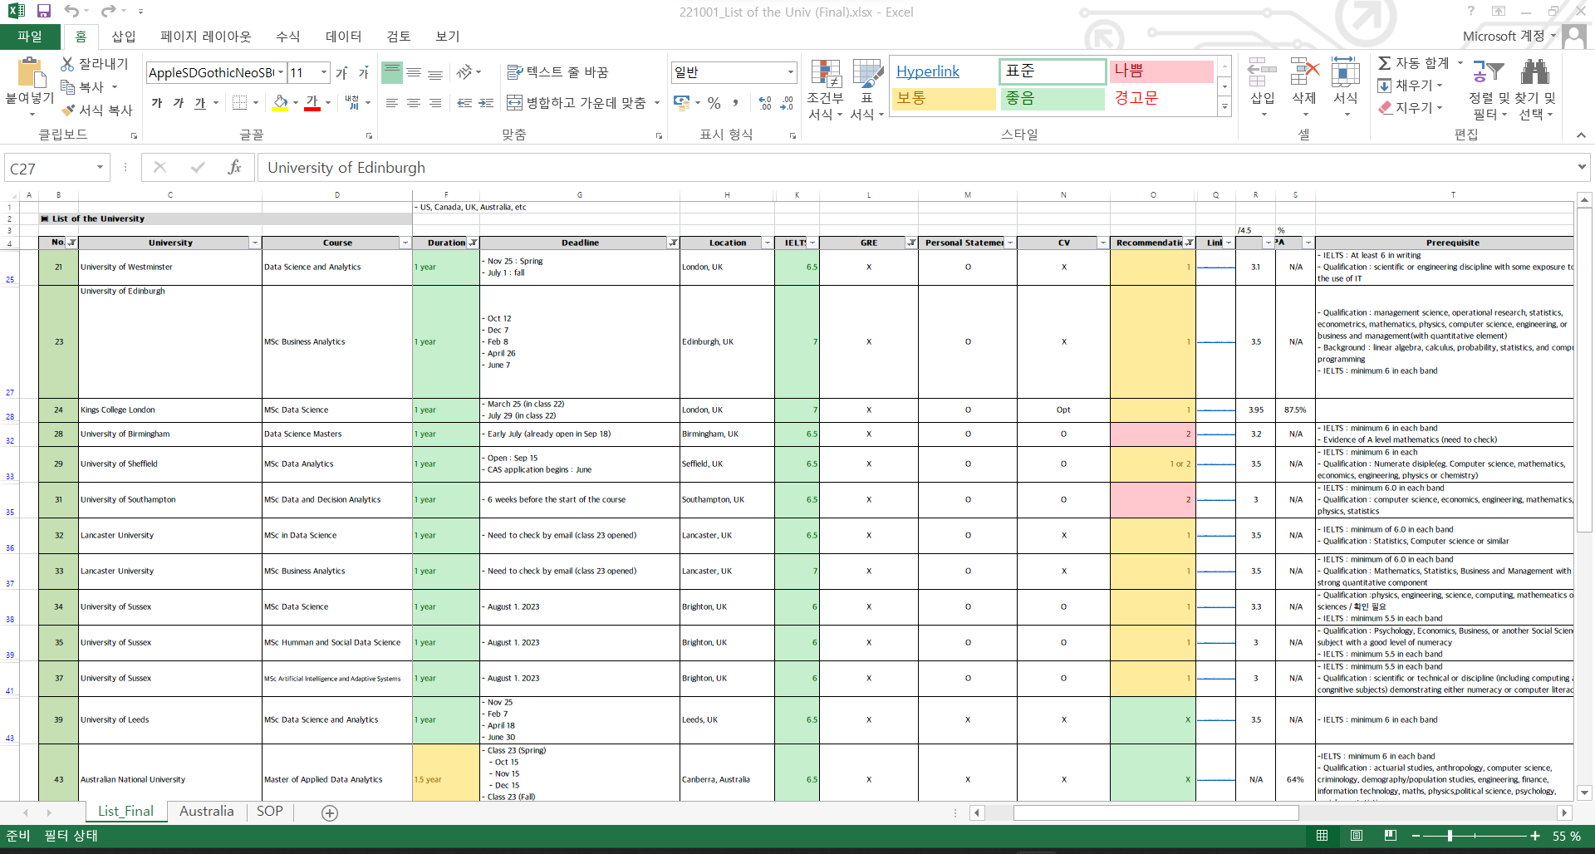
Task: Open Format as Table (표 서식)
Action: (x=867, y=90)
